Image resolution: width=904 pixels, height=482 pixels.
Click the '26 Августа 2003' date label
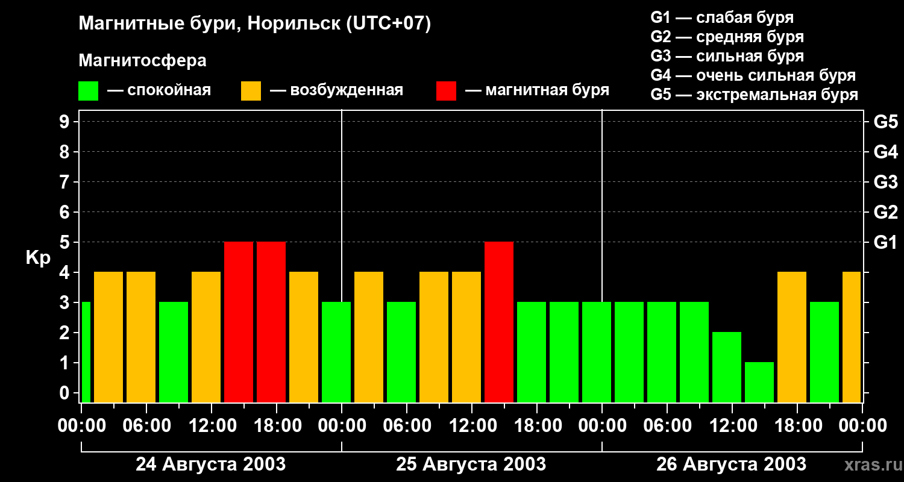[x=731, y=465]
